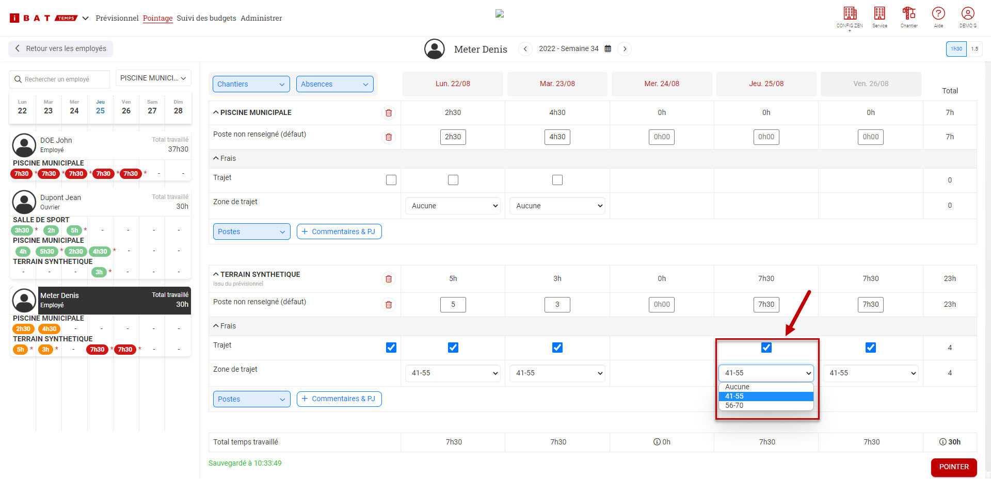
Task: Delete the PISCINE MUNICIPALE chantier row
Action: [x=389, y=113]
